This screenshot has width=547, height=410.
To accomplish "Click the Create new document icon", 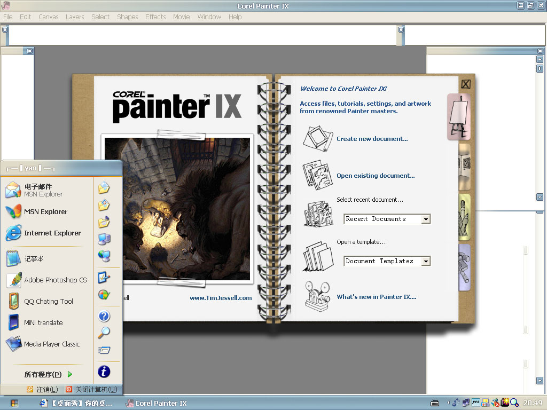I will pyautogui.click(x=317, y=138).
